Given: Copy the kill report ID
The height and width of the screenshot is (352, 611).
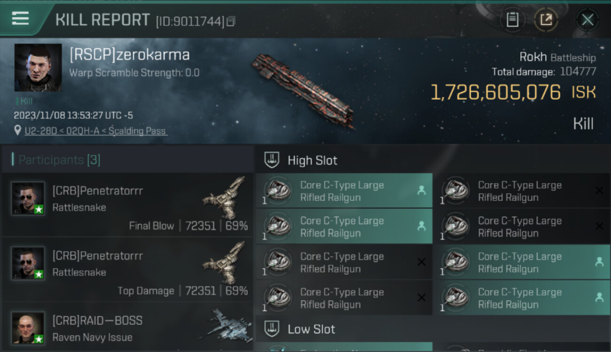Looking at the screenshot, I should tap(231, 22).
